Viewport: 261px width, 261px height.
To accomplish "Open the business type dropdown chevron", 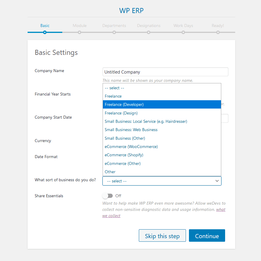I will click(217, 181).
